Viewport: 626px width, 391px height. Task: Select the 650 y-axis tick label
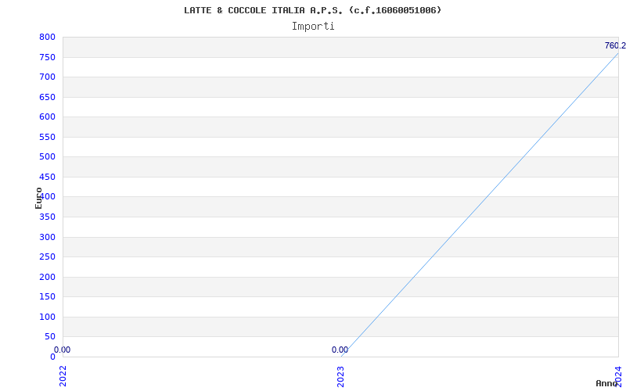tap(47, 97)
